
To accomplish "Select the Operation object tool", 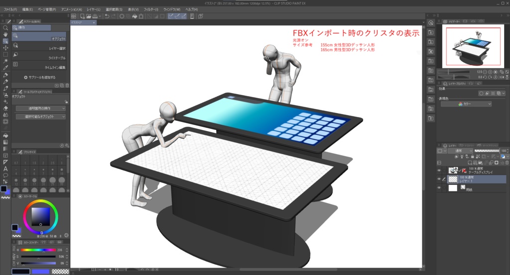I will [5, 41].
